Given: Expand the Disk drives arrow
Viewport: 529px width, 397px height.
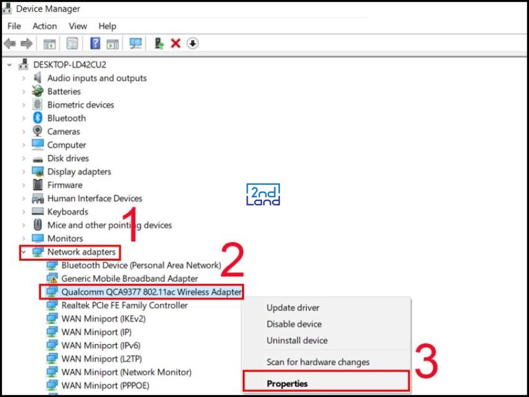Looking at the screenshot, I should pos(23,158).
